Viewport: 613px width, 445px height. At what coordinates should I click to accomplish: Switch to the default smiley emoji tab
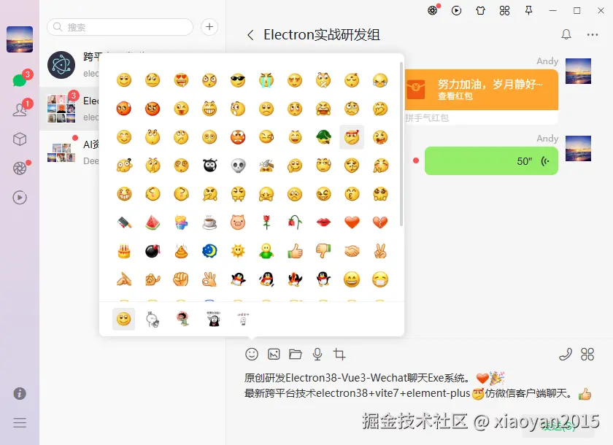(123, 319)
